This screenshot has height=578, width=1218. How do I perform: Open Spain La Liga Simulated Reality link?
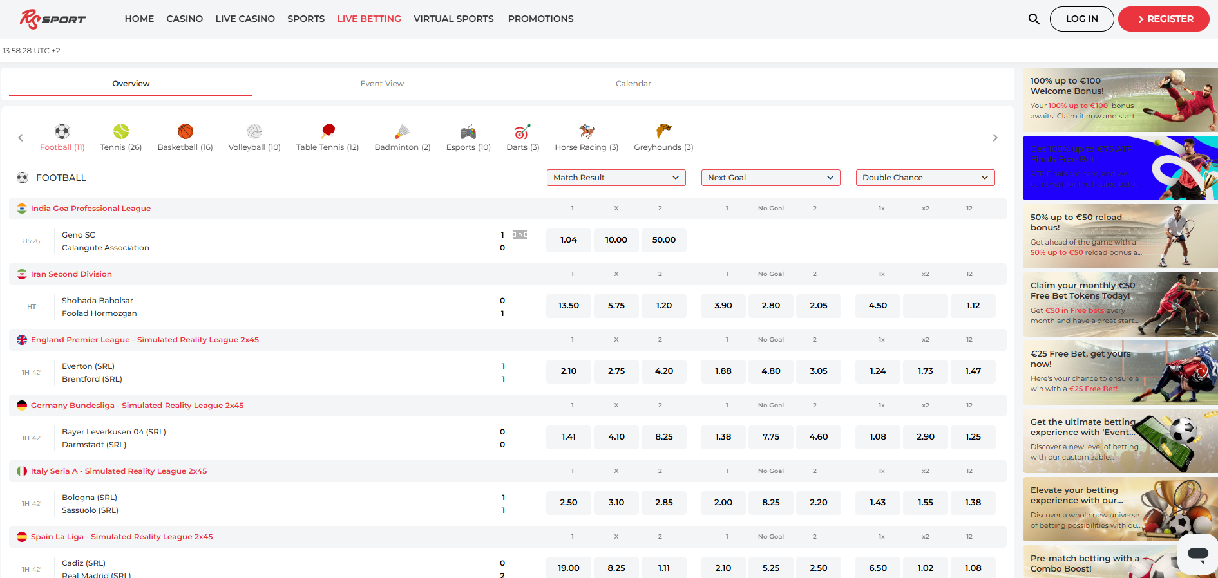click(x=122, y=537)
